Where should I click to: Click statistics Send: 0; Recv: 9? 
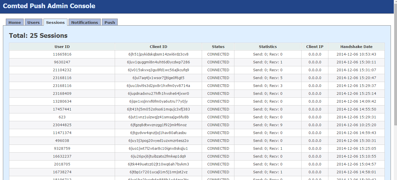coord(268,125)
